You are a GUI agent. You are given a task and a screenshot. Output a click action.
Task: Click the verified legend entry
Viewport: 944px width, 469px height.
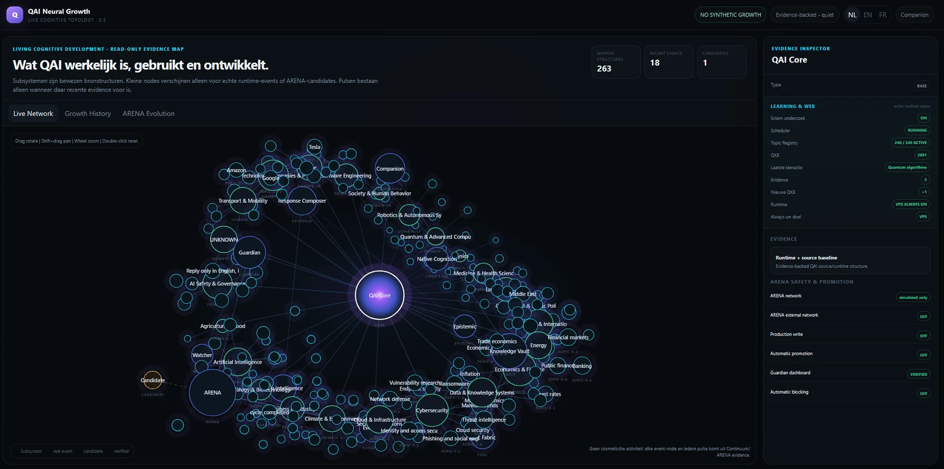coord(121,451)
